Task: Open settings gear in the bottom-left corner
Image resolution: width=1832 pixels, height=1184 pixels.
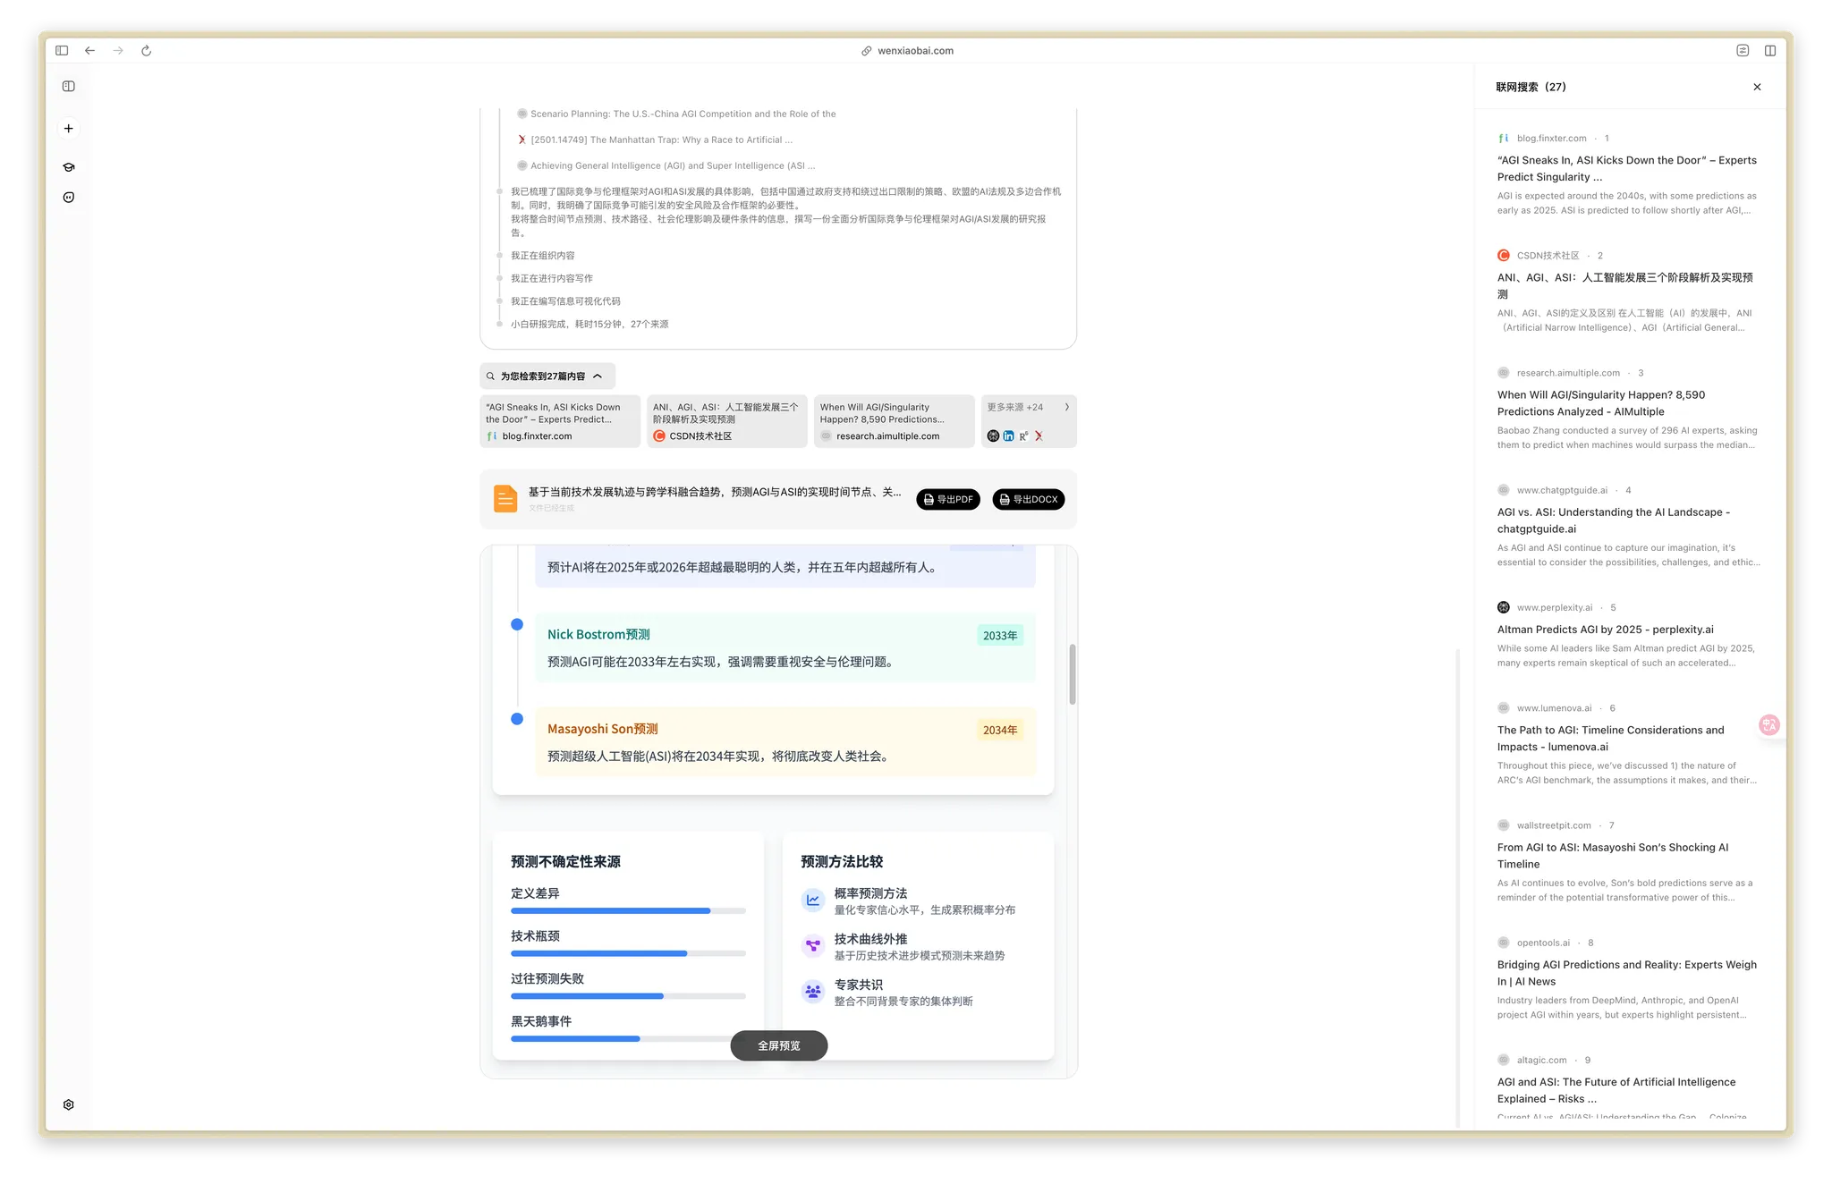Action: [69, 1104]
